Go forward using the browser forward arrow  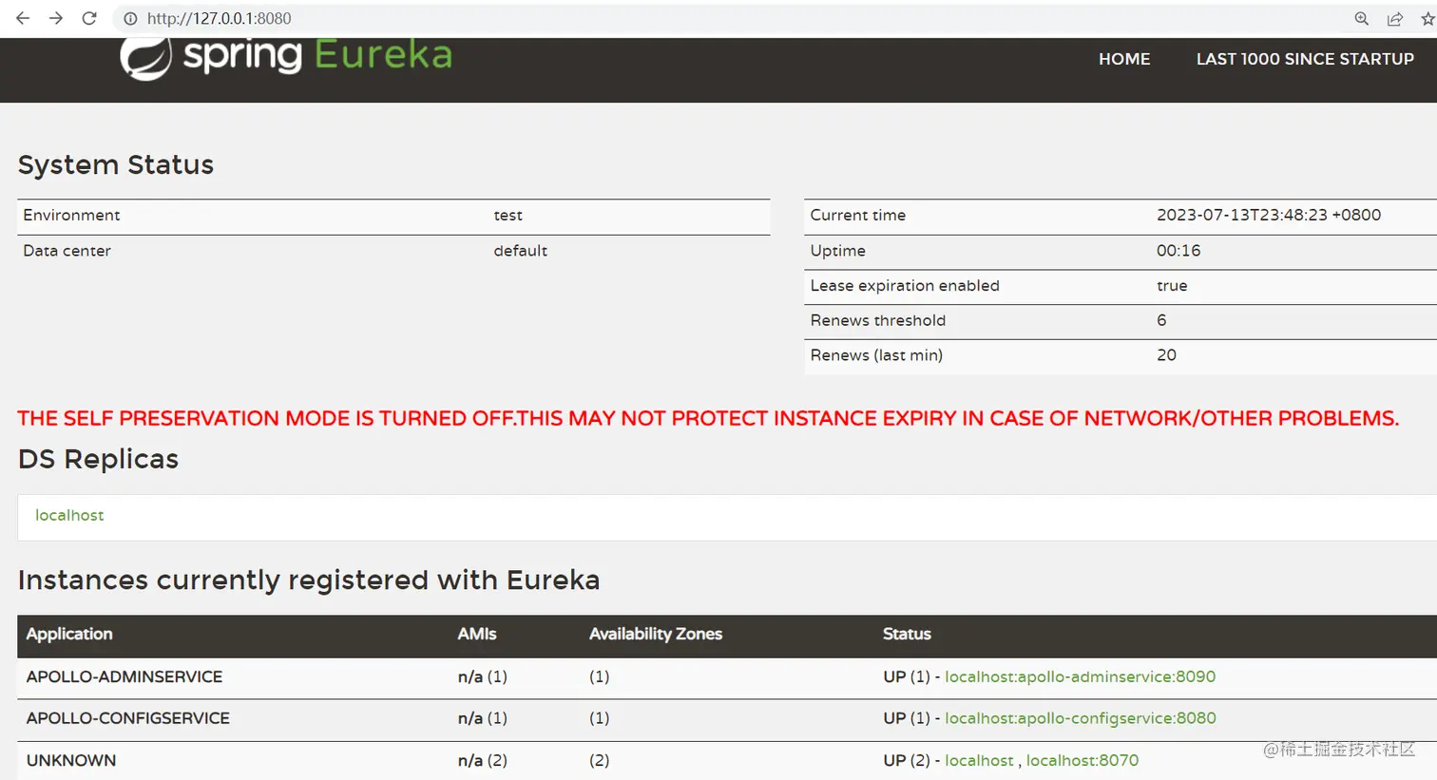[x=56, y=18]
